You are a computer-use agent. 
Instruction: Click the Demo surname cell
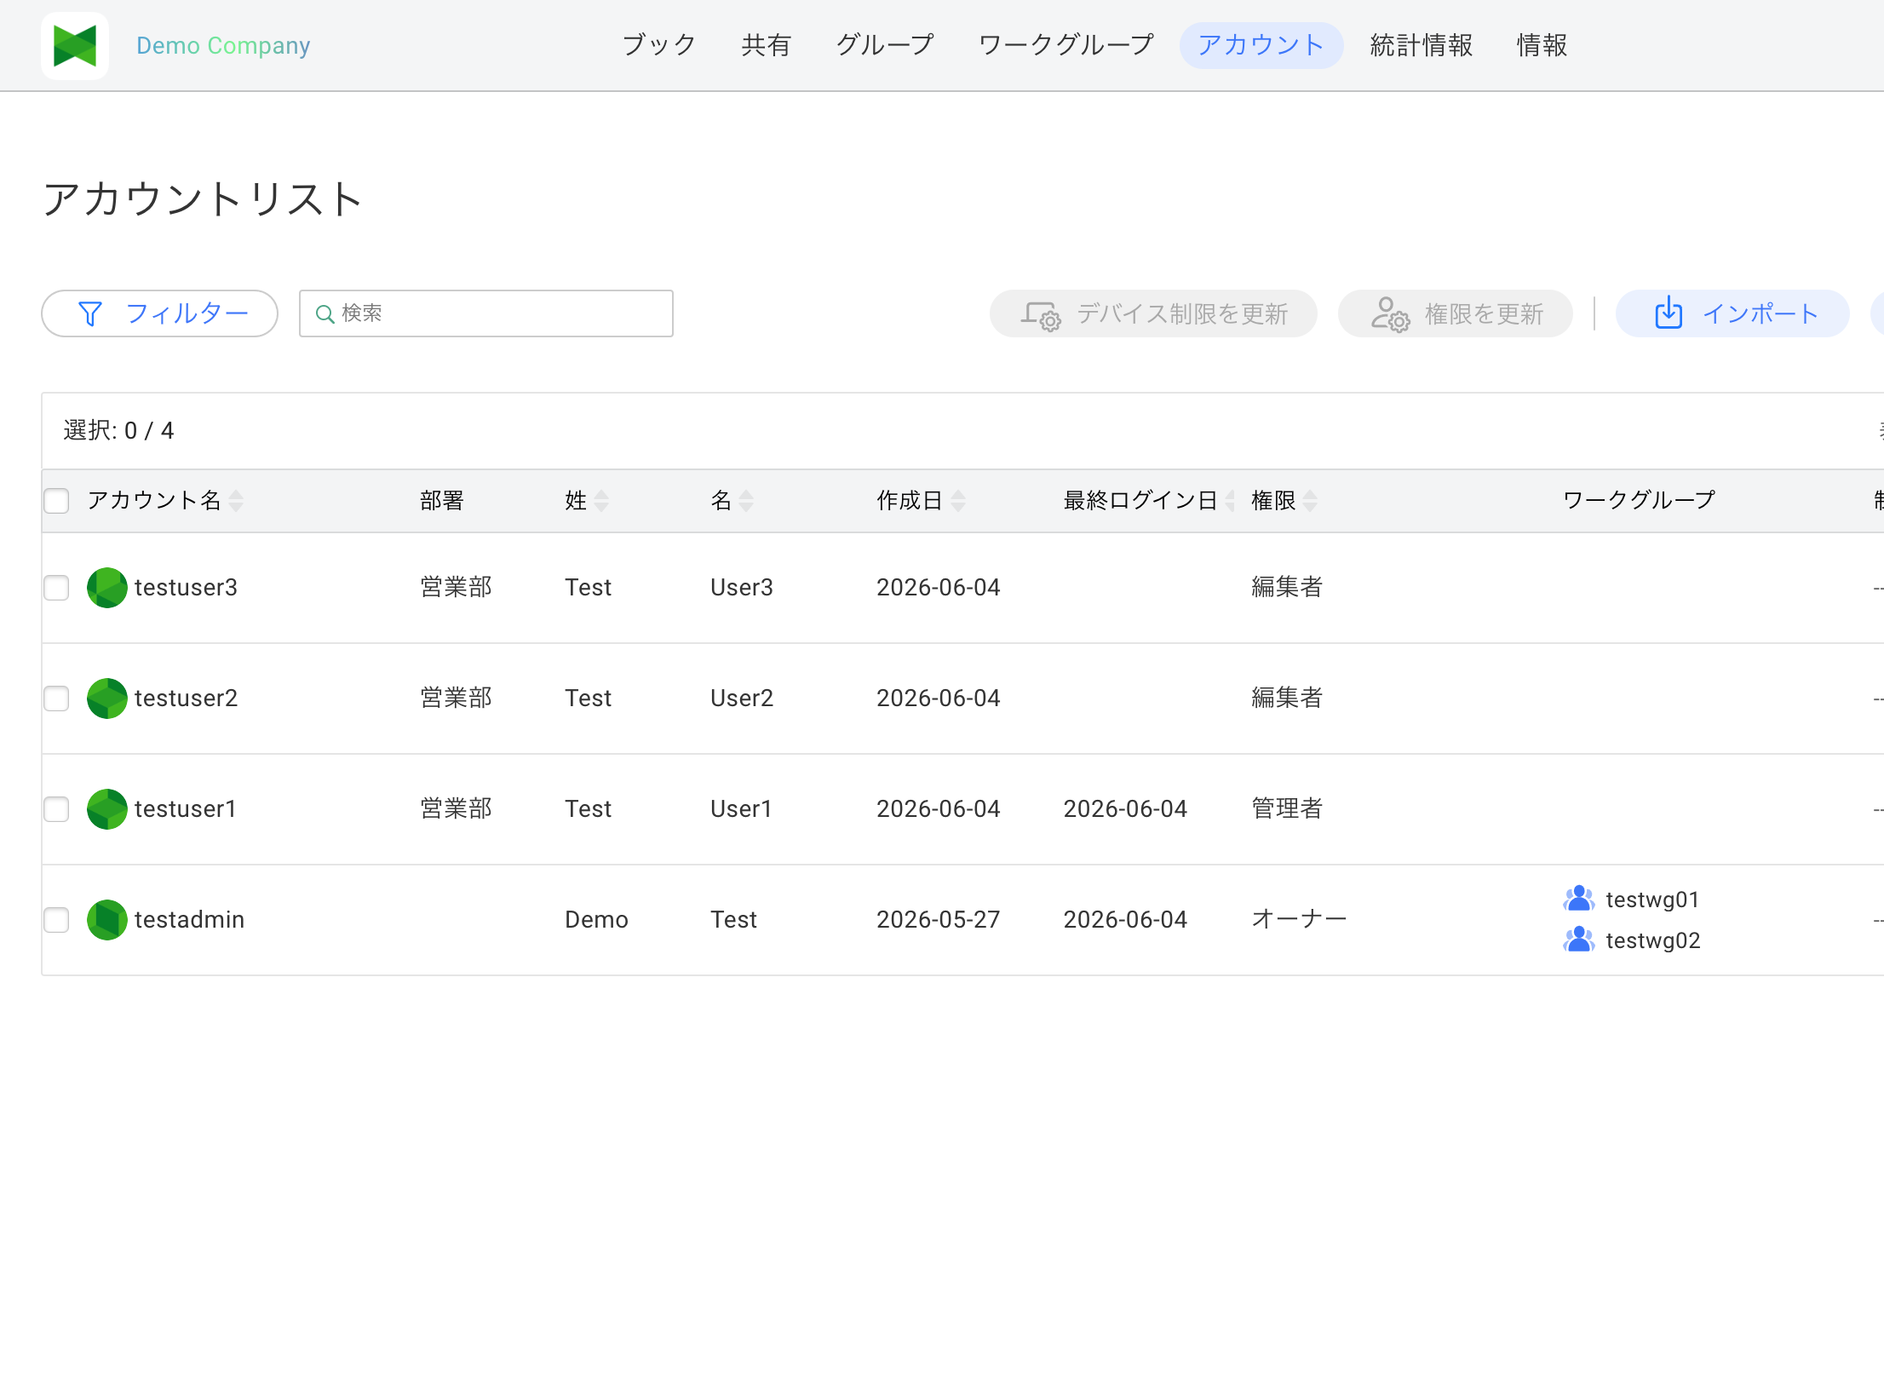[x=596, y=920]
